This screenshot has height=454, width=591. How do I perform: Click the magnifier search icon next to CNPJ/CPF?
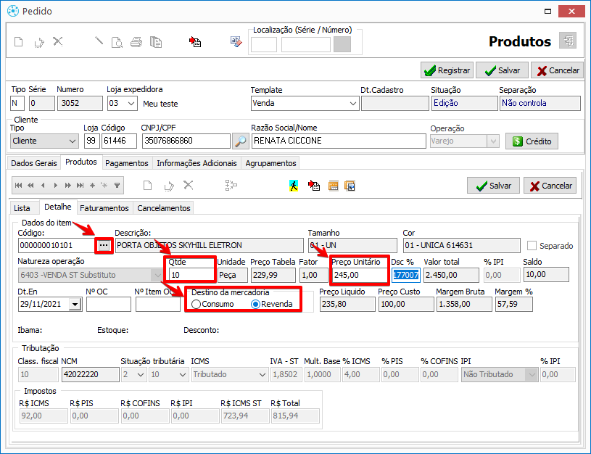(241, 141)
